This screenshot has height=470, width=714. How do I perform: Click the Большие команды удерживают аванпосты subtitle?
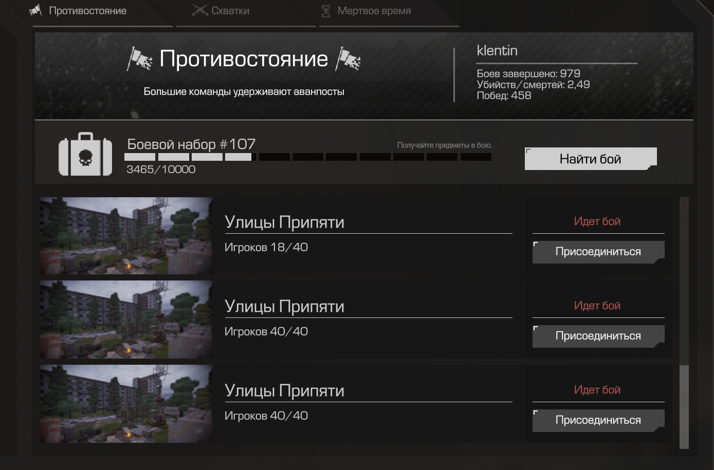point(244,92)
